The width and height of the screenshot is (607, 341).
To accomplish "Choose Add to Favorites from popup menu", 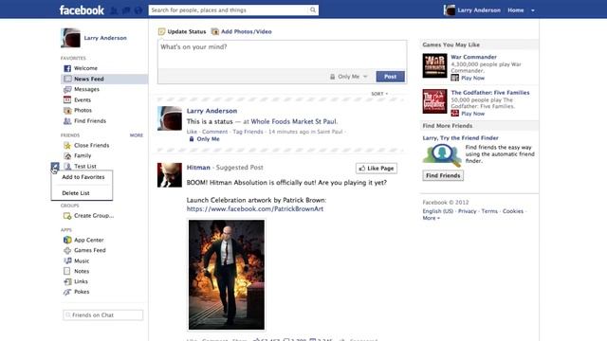I will [x=83, y=177].
